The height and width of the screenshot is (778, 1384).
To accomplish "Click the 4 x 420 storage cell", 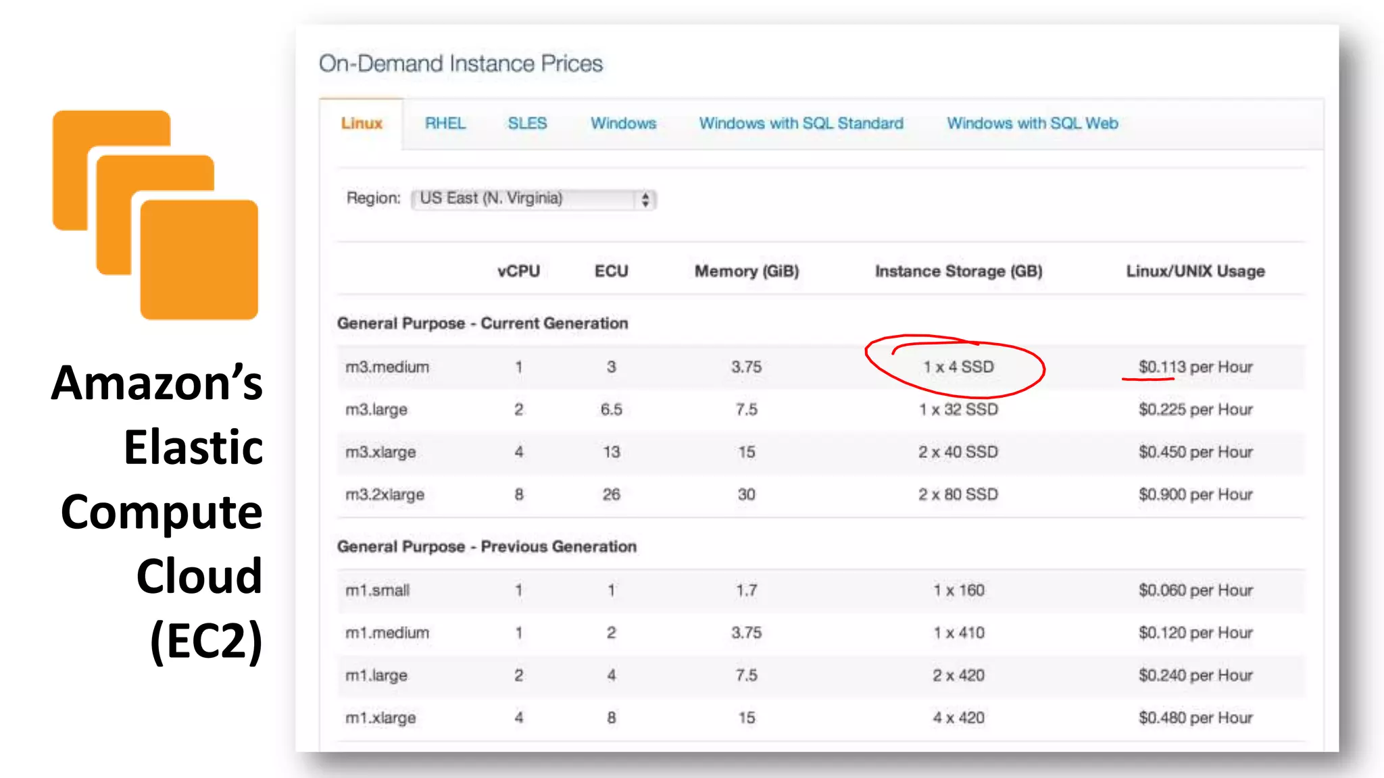I will 958,718.
